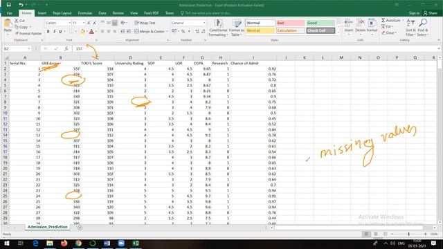This screenshot has height=249, width=443.
Task: Switch to the Data tab
Action: (x=102, y=13)
